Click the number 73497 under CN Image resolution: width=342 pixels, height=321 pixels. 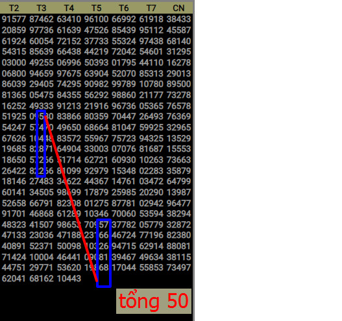[179, 267]
